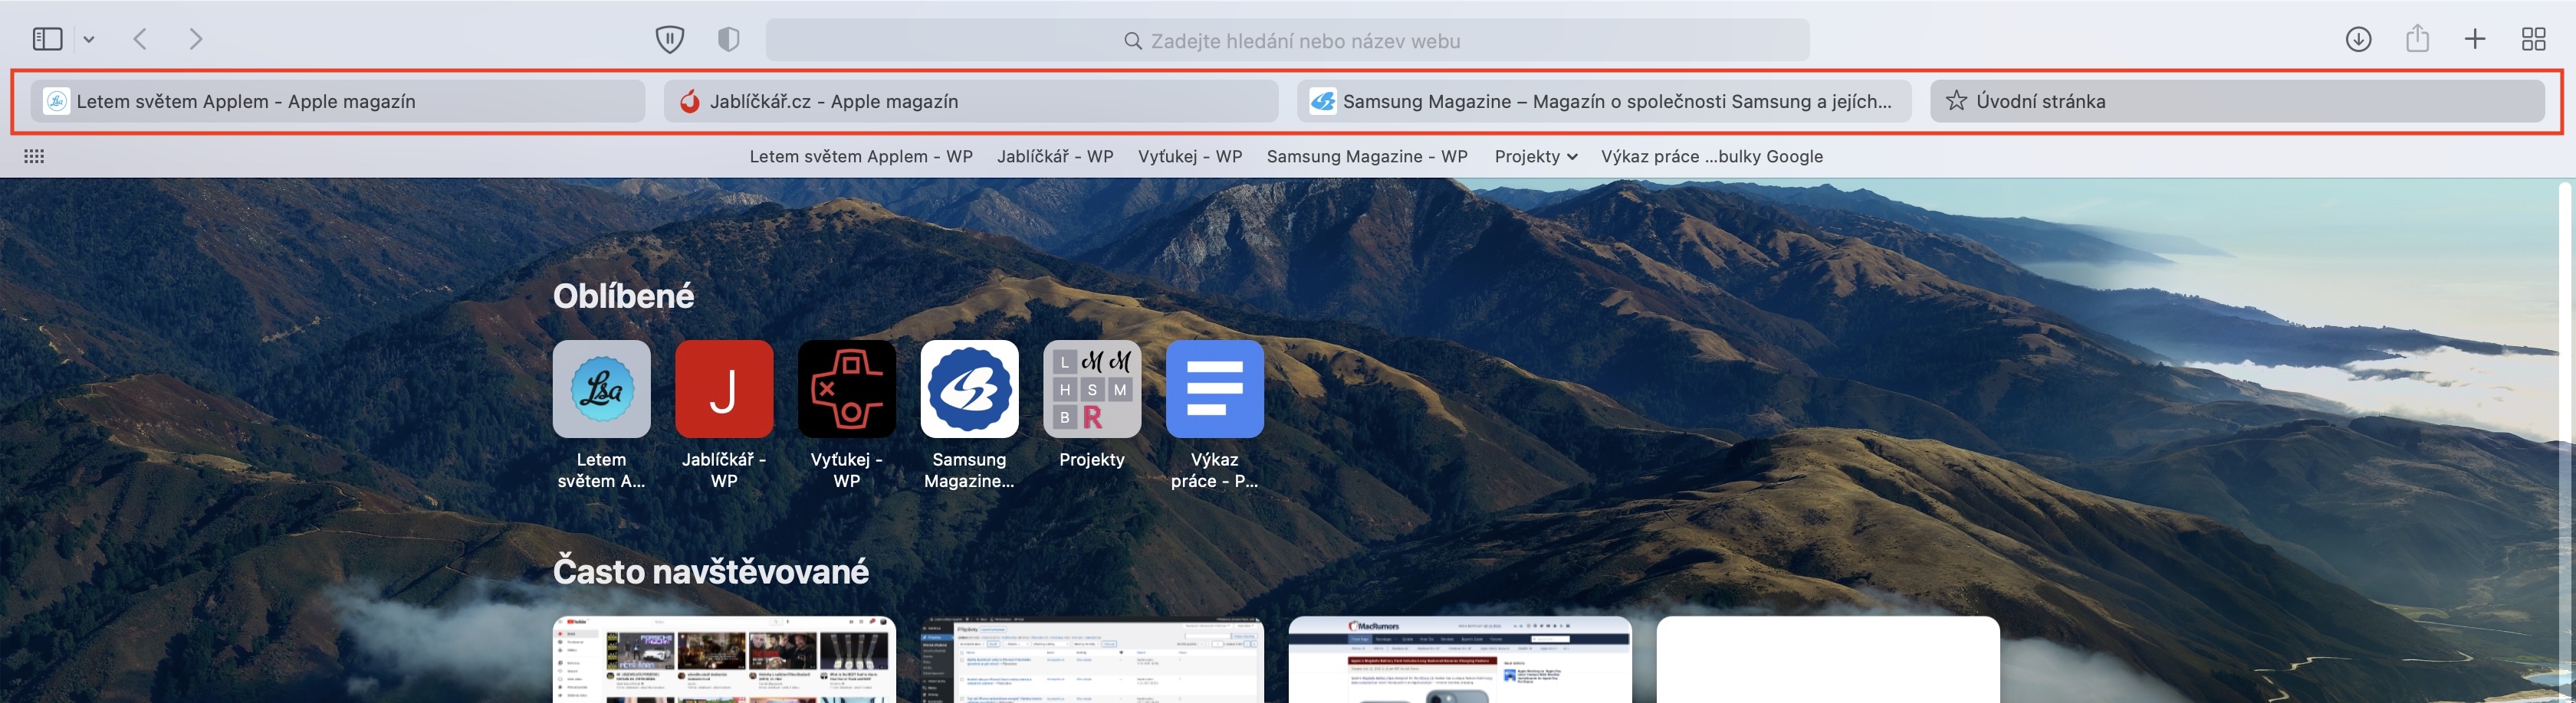Show favorites grid icon in the bookmarks bar

point(34,155)
